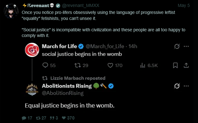Repost Revenant's post showing 27 reposts
Screen dimensions: 198x123
click(41, 118)
